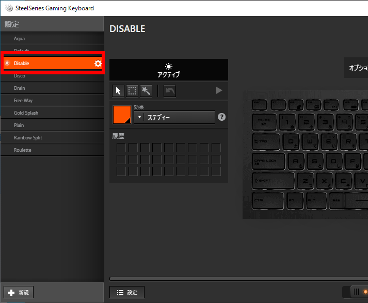
Task: Expand the ステディー effect dropdown
Action: (174, 117)
